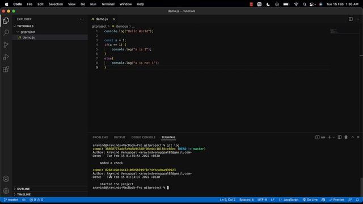This screenshot has height=204, width=363.
Task: Select the TERMINAL tab
Action: [168, 137]
